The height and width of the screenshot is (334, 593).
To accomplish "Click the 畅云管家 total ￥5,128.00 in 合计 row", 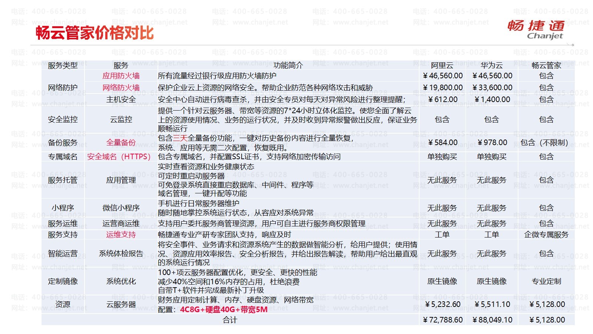I will (547, 320).
